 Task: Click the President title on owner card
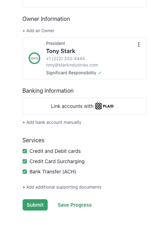point(55,44)
